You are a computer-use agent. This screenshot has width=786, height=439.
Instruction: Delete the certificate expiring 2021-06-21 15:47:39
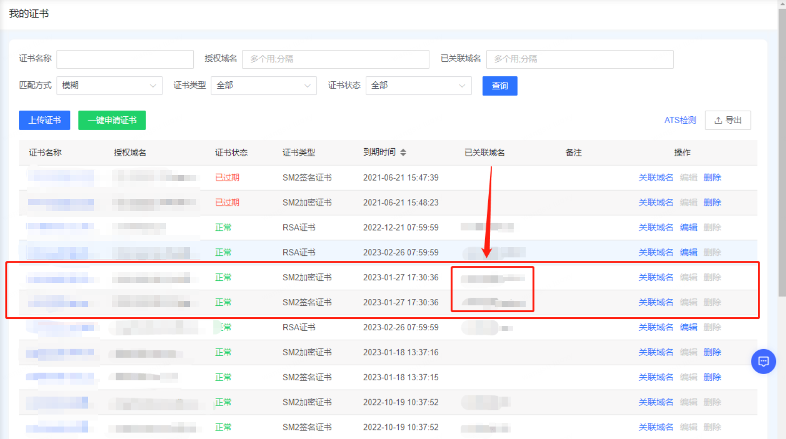(712, 178)
